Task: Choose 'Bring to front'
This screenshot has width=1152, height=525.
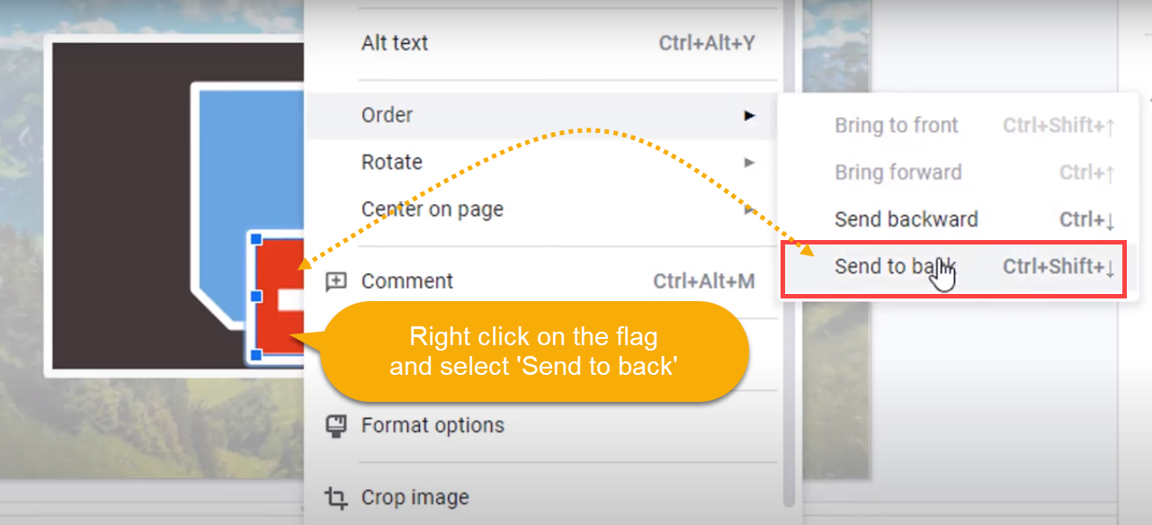Action: click(x=897, y=125)
